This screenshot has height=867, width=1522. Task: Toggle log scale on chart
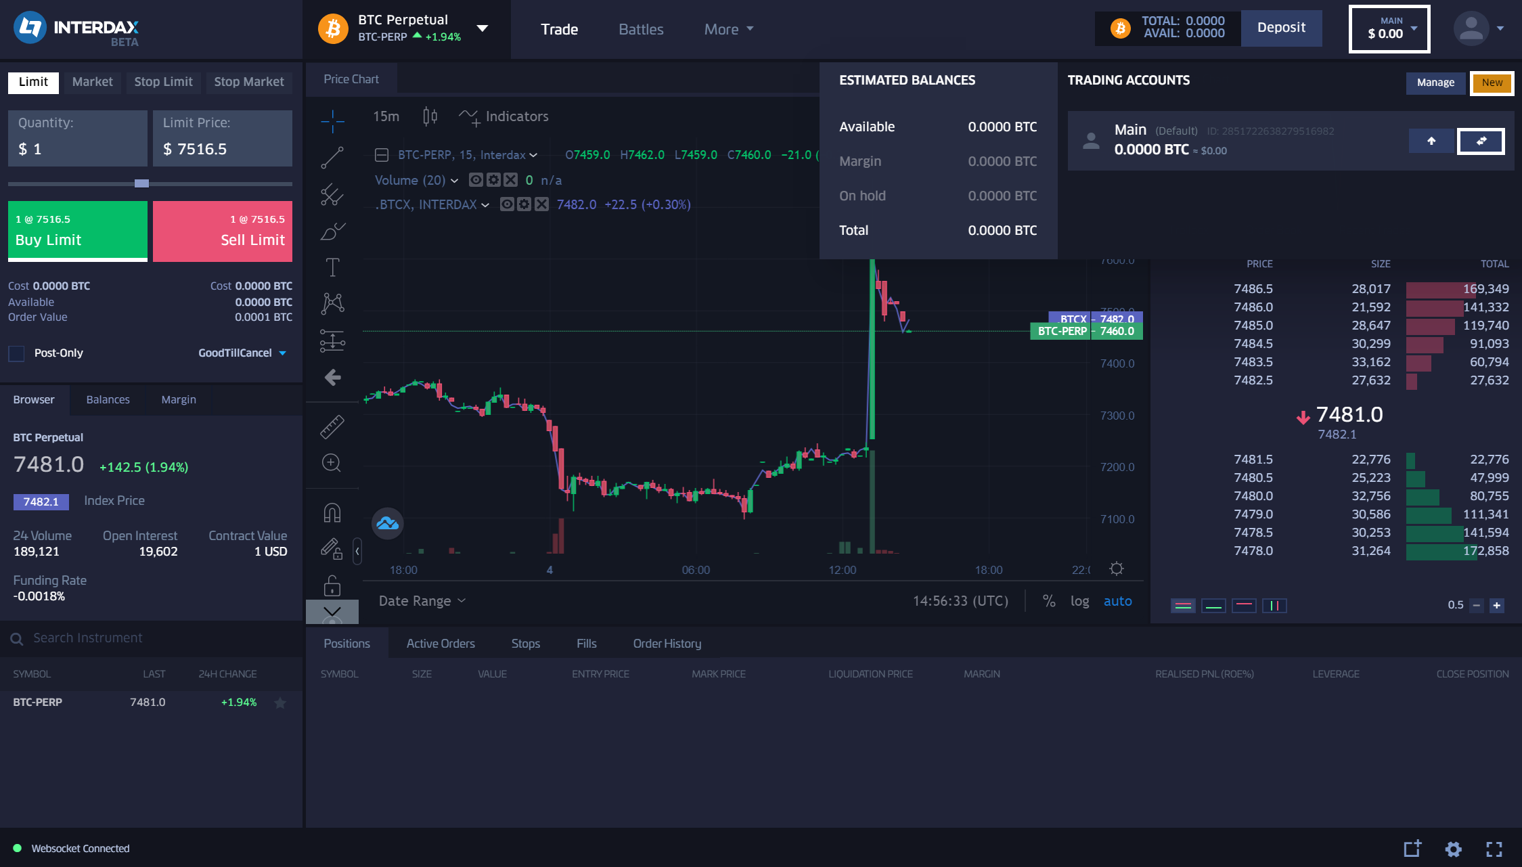(1080, 601)
